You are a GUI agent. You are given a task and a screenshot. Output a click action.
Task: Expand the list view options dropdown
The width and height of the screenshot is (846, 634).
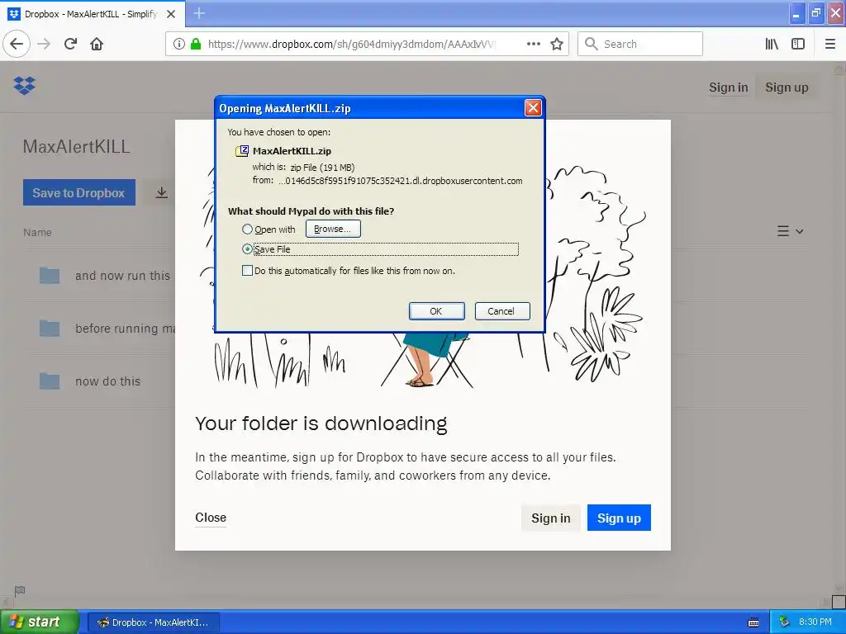coord(791,231)
